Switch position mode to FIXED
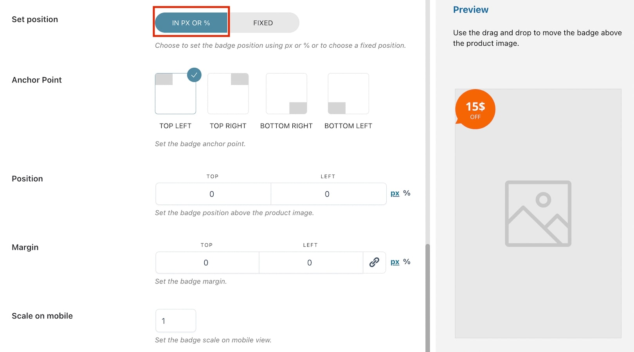634x352 pixels. (x=263, y=23)
